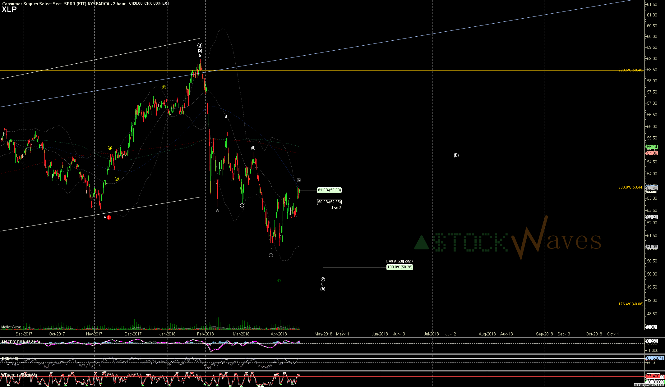Select the circled 3 wave label at the peak

point(200,45)
